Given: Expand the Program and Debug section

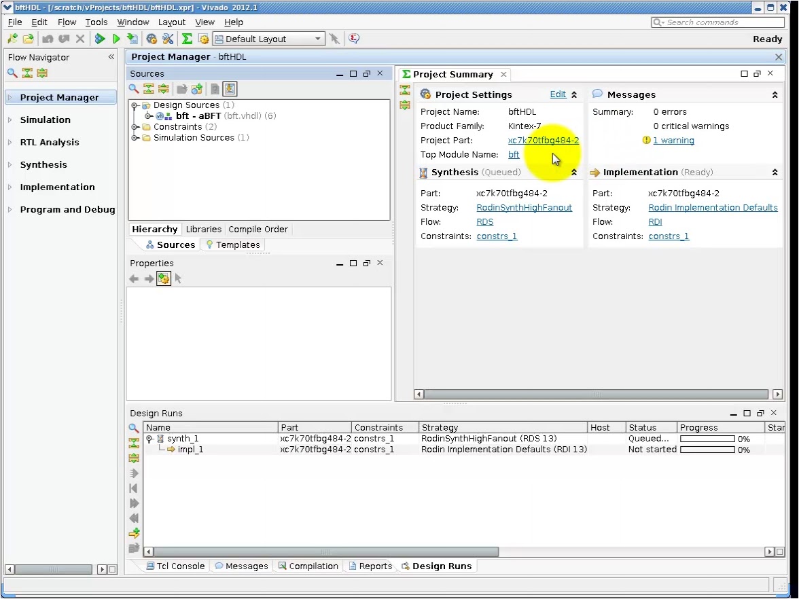Looking at the screenshot, I should [x=10, y=209].
